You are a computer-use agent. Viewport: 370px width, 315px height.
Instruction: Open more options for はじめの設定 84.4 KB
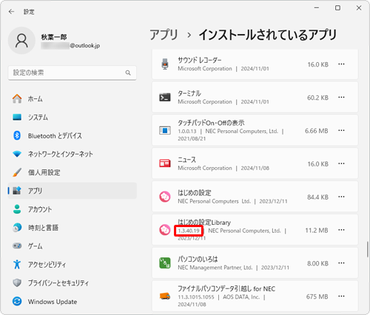[341, 197]
